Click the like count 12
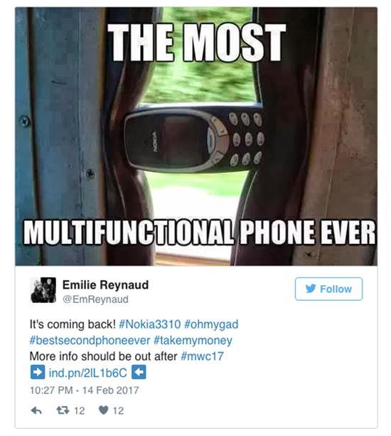Image resolution: width=391 pixels, height=436 pixels. [x=119, y=410]
